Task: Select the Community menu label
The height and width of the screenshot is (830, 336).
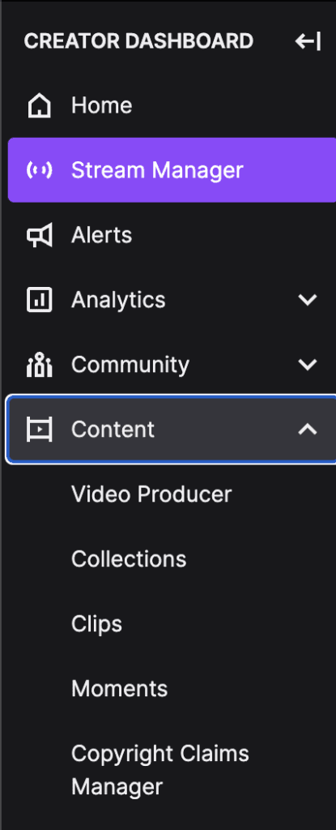Action: [130, 365]
